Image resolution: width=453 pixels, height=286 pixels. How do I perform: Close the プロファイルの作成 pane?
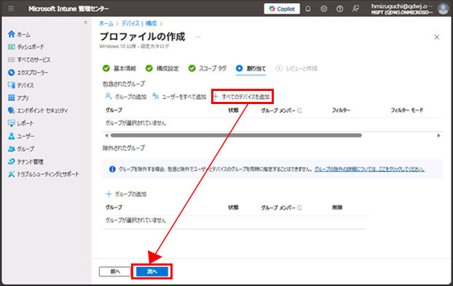tap(436, 37)
